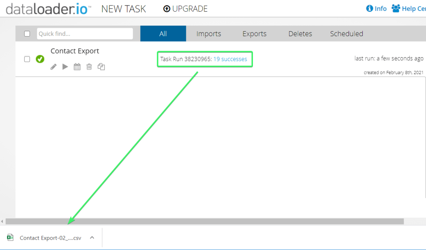Clone the Contact Export task
Image resolution: width=426 pixels, height=250 pixels.
pyautogui.click(x=101, y=66)
